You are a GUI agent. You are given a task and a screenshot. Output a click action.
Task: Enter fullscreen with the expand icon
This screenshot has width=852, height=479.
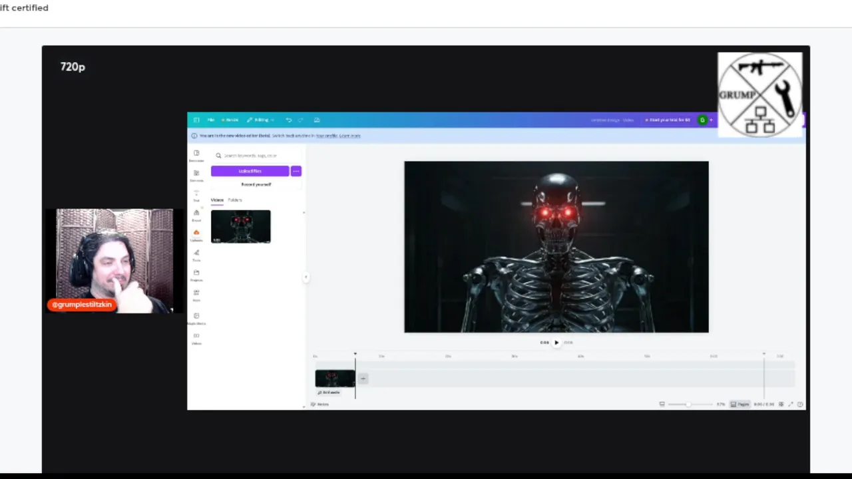pyautogui.click(x=790, y=404)
